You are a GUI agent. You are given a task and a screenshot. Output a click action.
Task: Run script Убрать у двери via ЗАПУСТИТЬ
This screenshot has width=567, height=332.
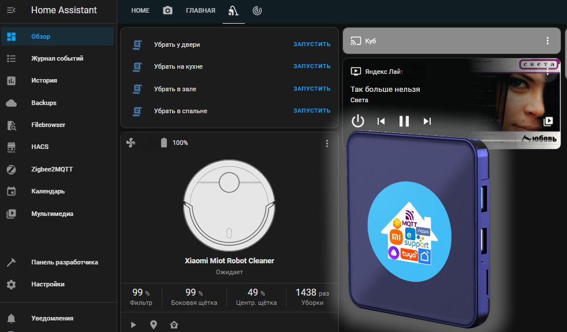(x=312, y=44)
